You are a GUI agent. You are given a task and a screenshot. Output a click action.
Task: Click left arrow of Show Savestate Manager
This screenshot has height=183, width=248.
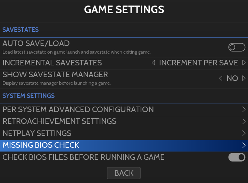[221, 79]
